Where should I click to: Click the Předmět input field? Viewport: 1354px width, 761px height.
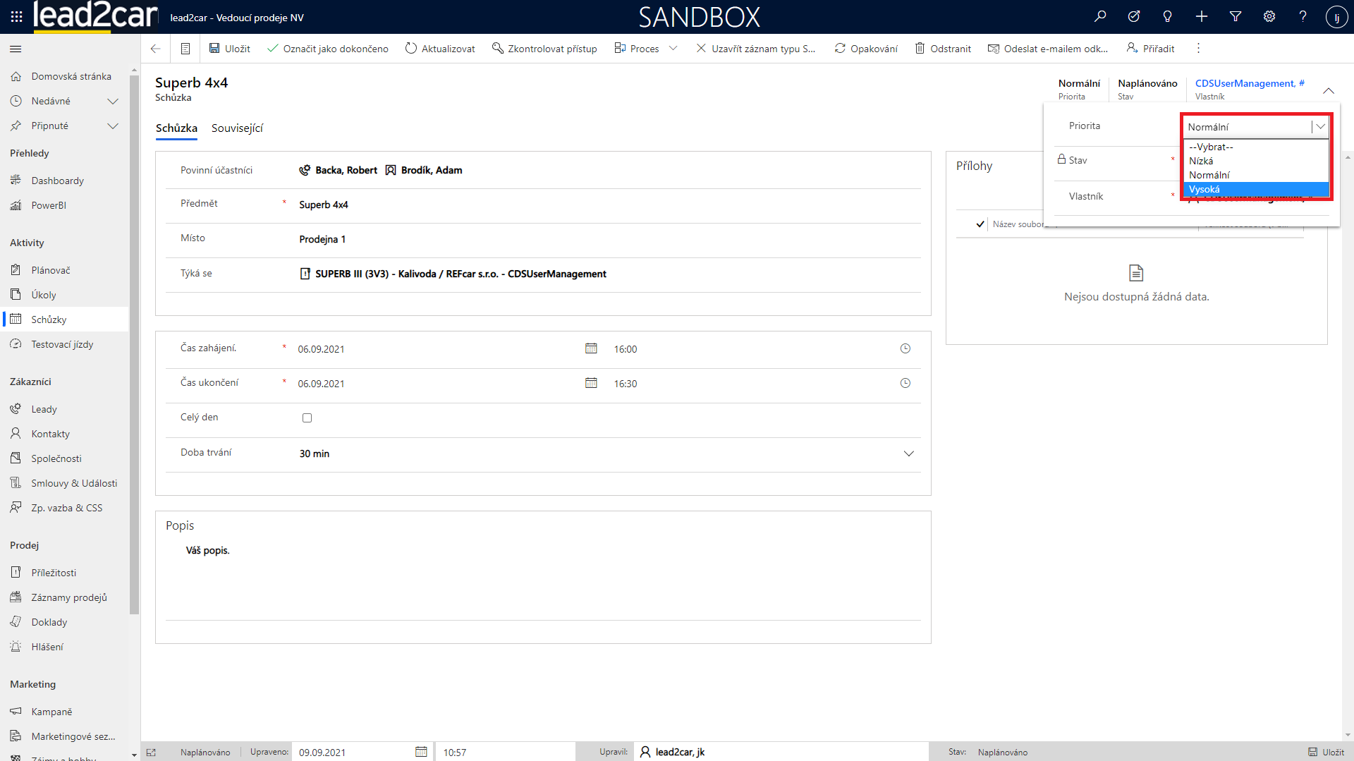(606, 205)
